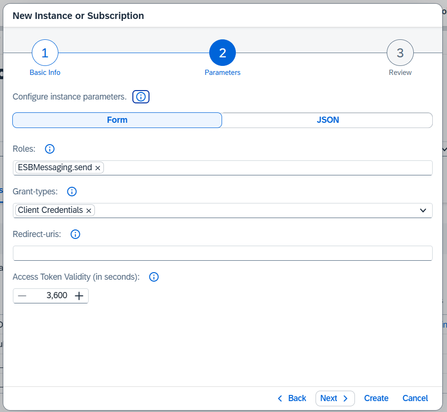Select the Form view option
Viewport: 447px width, 412px height.
click(x=117, y=120)
